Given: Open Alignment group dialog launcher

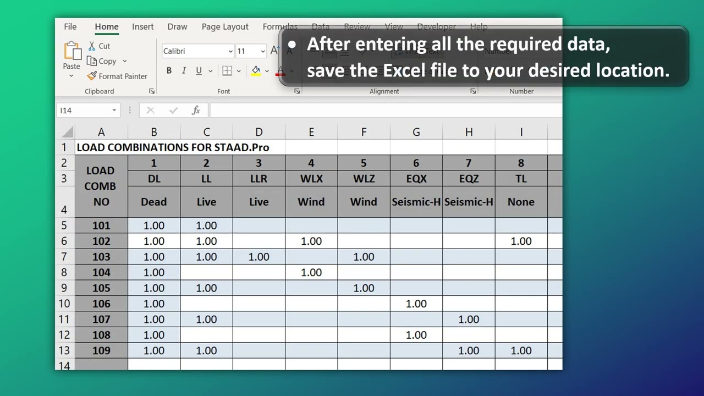Looking at the screenshot, I should coord(473,91).
